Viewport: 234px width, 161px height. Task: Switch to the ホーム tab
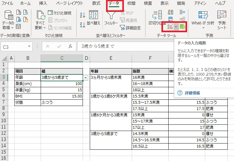[x=25, y=3]
